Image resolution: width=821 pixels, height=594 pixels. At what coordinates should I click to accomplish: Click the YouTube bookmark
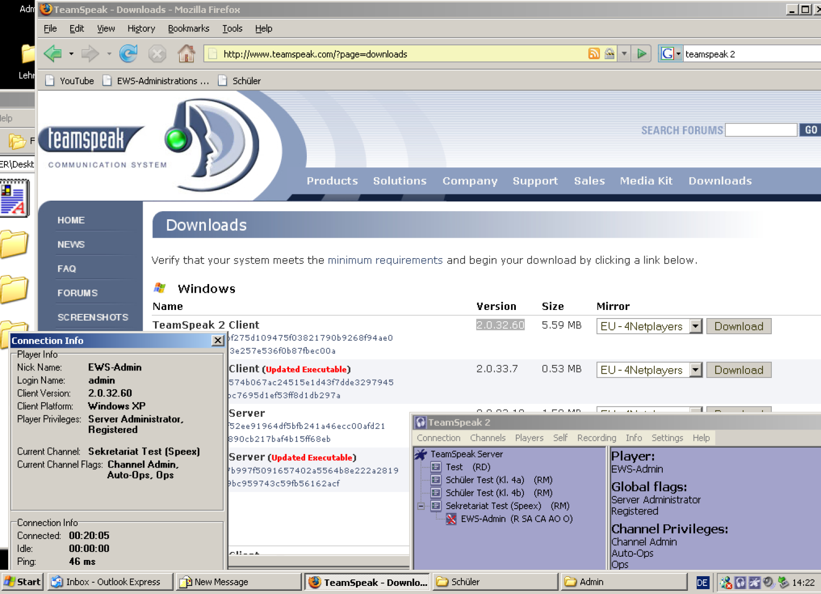[70, 80]
